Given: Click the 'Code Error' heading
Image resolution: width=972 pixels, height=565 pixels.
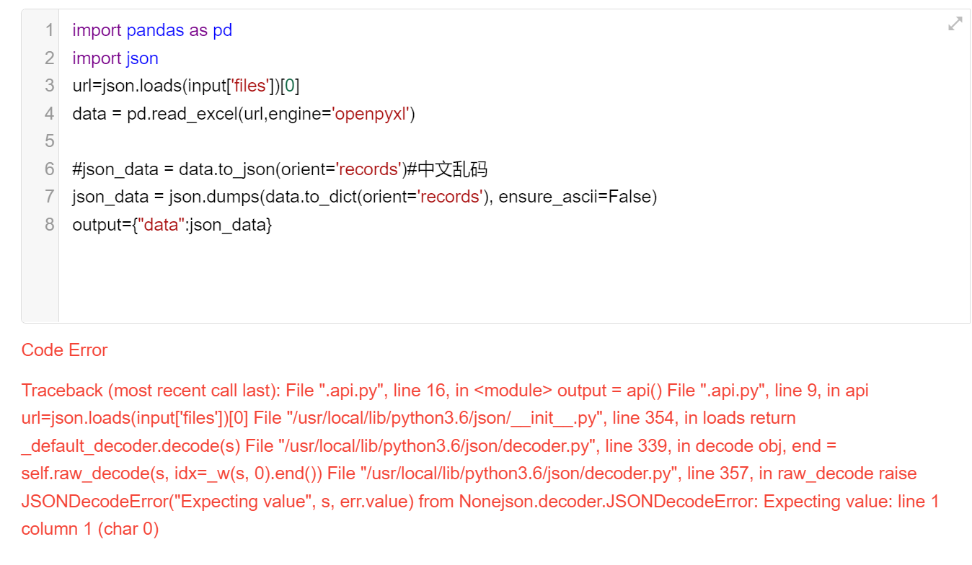Looking at the screenshot, I should coord(65,350).
